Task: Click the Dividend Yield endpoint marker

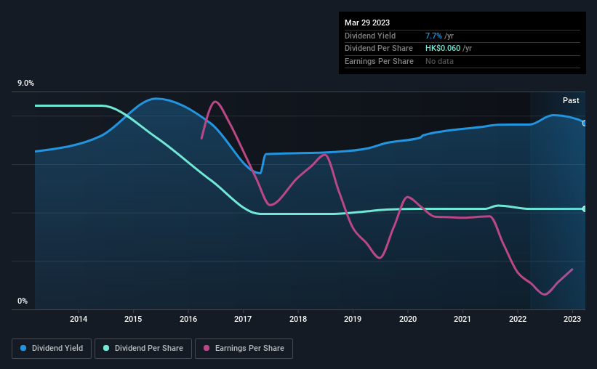Action: pos(585,123)
